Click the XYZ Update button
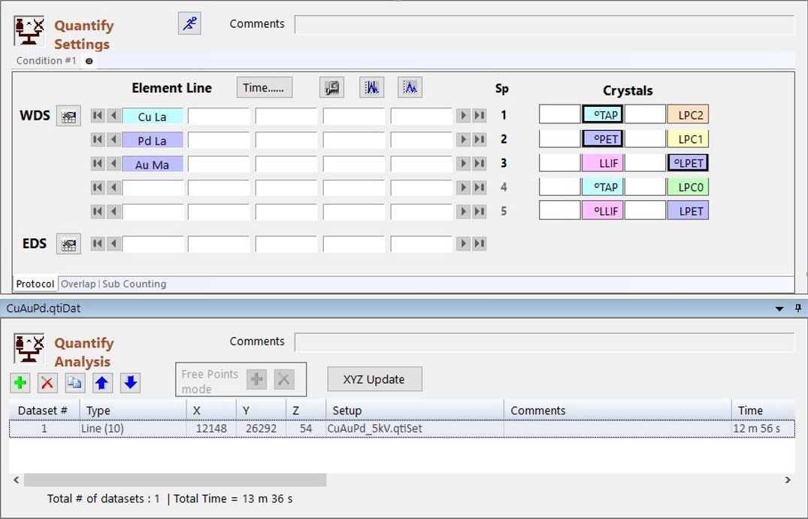 tap(374, 379)
